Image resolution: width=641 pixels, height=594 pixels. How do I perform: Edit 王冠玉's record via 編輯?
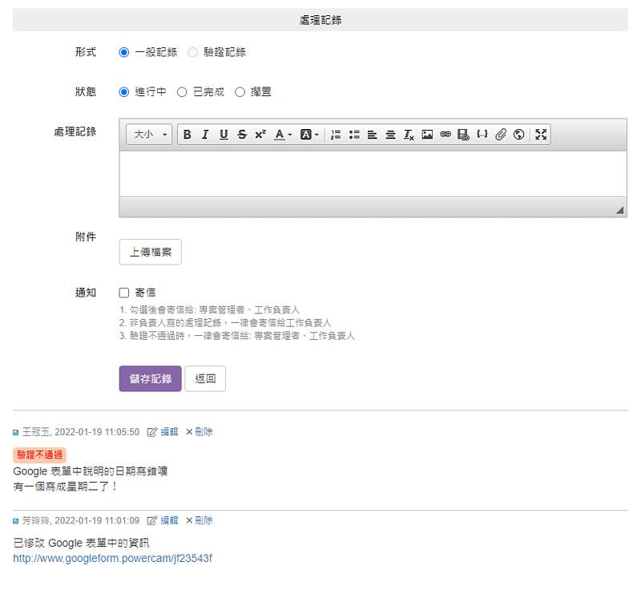point(163,432)
